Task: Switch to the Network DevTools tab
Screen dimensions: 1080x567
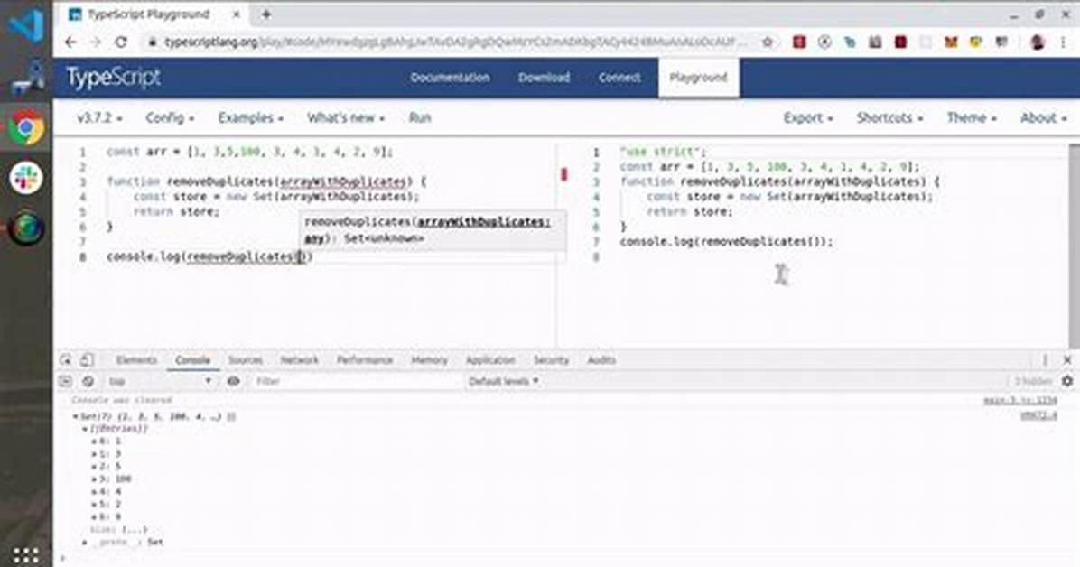Action: coord(299,359)
